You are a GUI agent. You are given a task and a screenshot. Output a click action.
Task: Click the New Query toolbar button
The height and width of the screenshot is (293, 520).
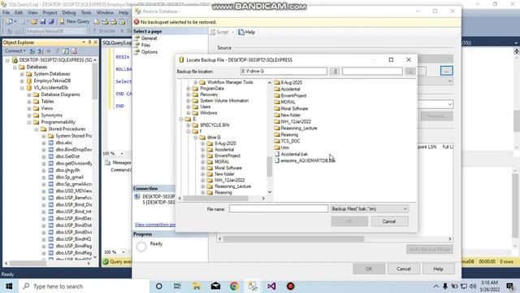[74, 22]
